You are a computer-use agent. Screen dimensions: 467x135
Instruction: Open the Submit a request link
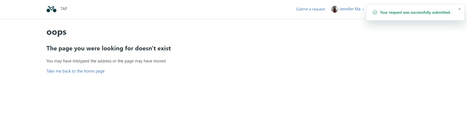pos(310,9)
